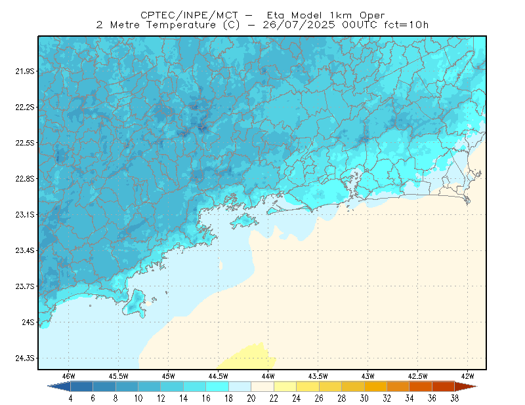Click the 2 Metre Temperature subtitle text

coord(156,25)
